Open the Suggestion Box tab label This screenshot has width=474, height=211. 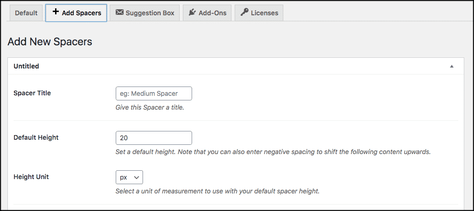point(150,13)
